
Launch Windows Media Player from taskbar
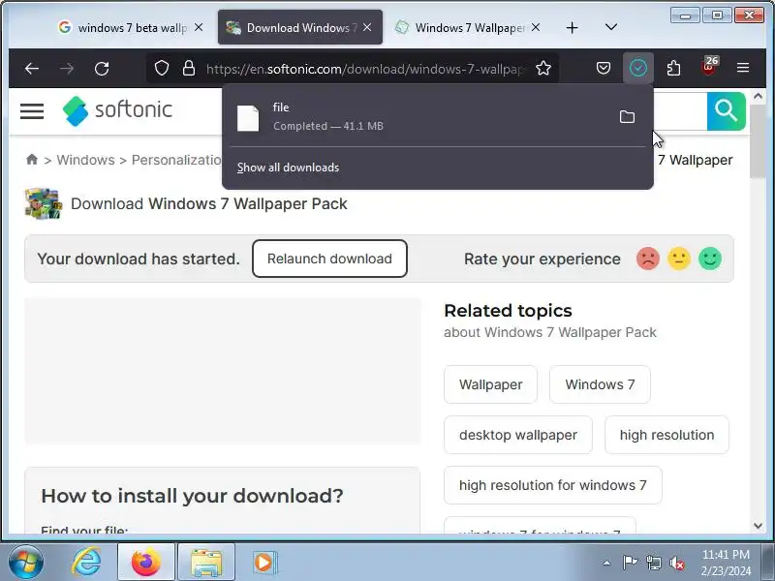[264, 563]
